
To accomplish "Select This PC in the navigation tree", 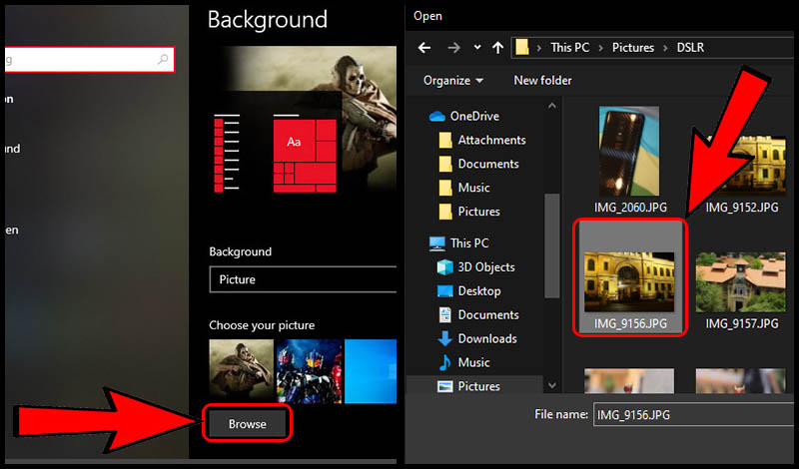I will point(468,243).
